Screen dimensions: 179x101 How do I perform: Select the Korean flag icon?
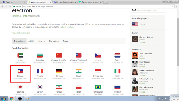(40, 87)
